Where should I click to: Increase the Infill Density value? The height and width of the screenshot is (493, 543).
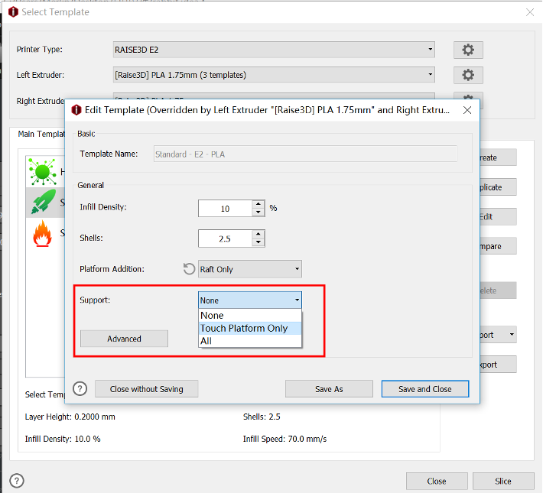(258, 204)
